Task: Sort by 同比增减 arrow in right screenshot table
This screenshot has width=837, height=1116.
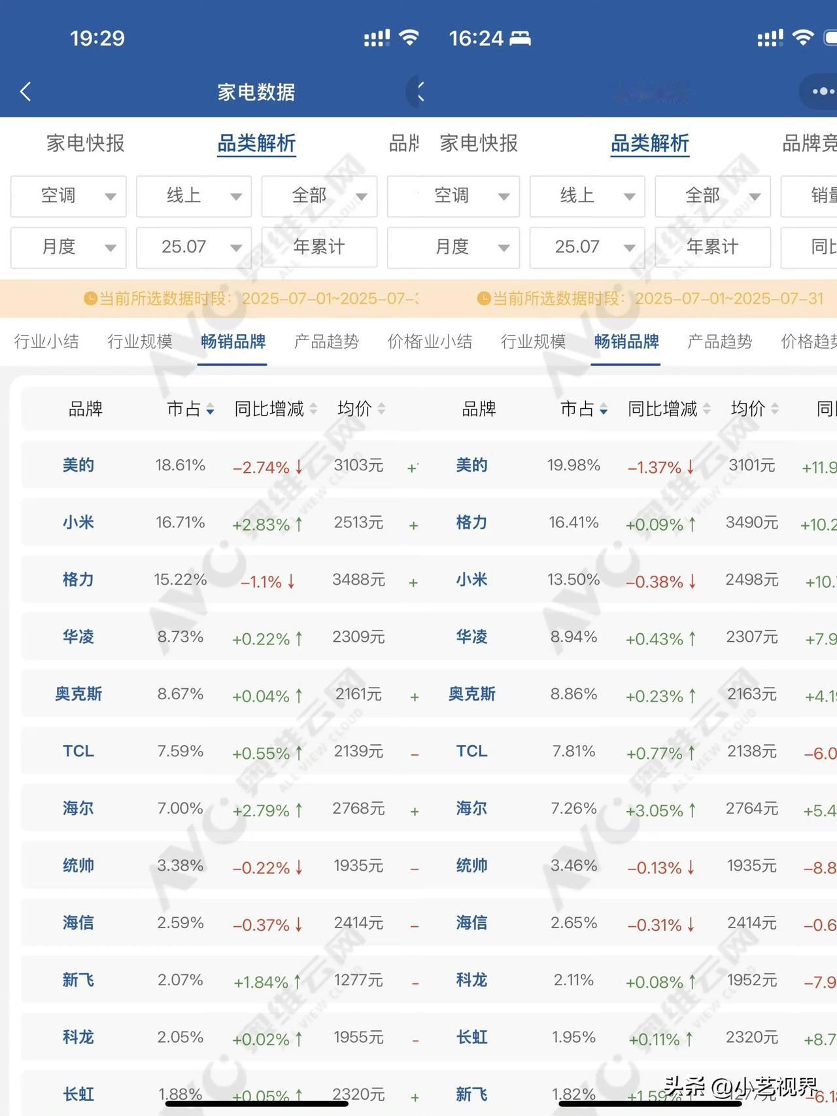Action: click(707, 410)
